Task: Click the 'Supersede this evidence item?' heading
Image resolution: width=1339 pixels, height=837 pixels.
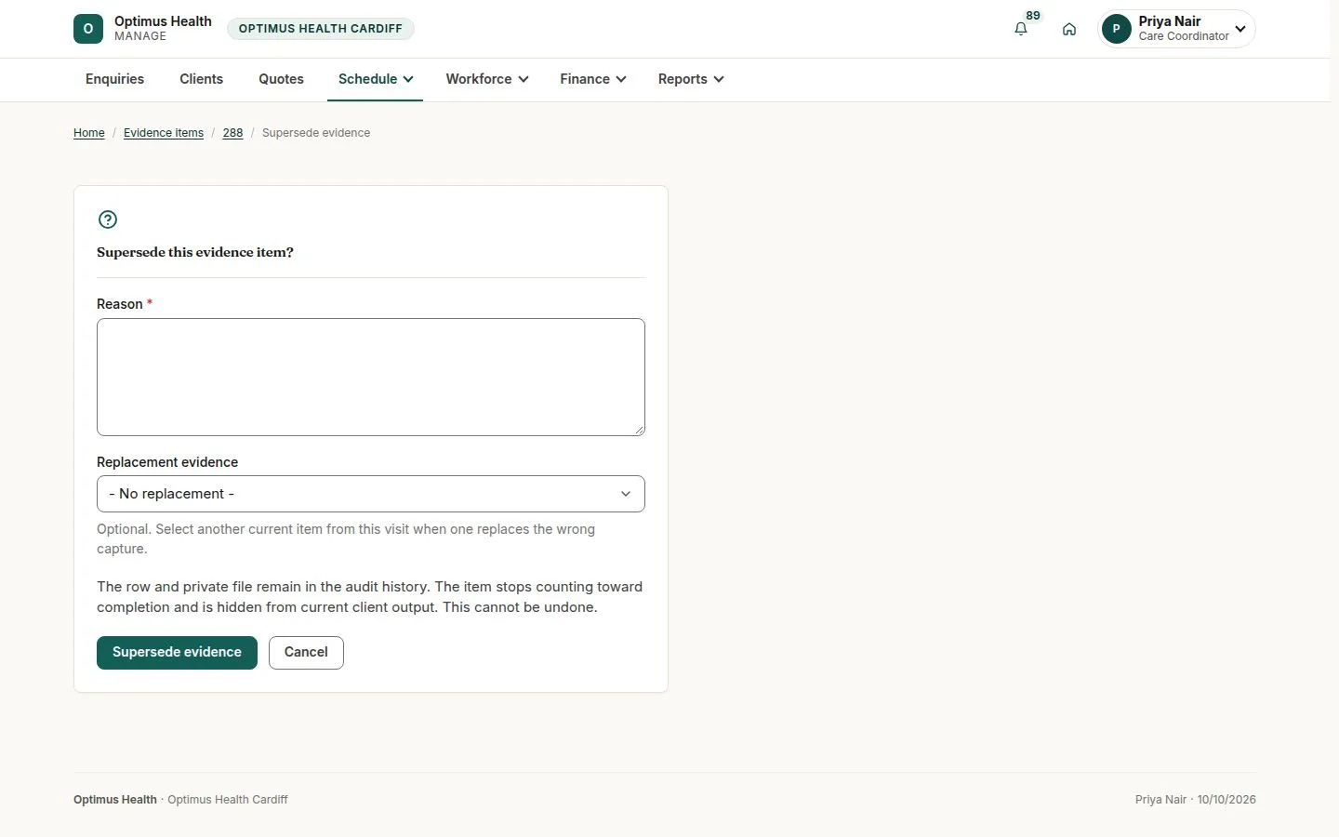Action: tap(195, 252)
